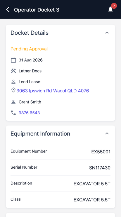Select the Serial Number SN117430 row
Viewport: 121px width, 217px height.
click(61, 168)
